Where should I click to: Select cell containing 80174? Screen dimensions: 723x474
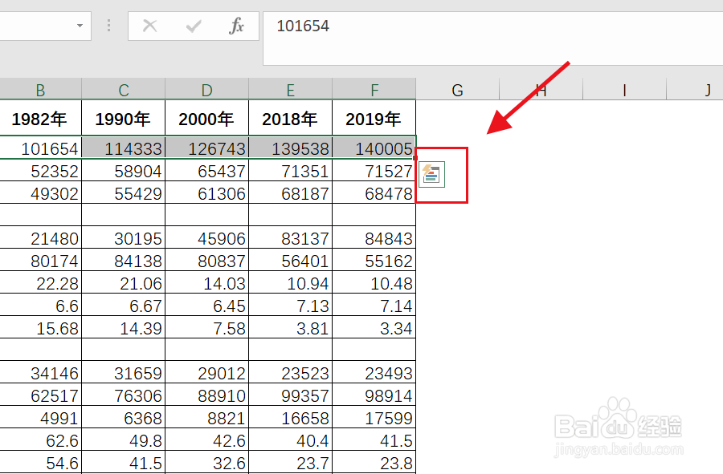coord(41,260)
